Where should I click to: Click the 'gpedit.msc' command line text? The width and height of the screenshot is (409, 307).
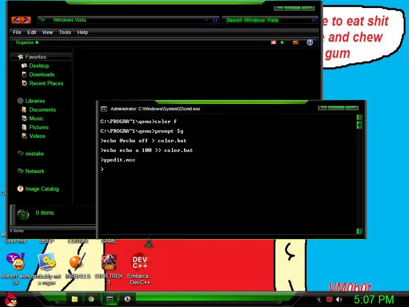click(x=119, y=160)
